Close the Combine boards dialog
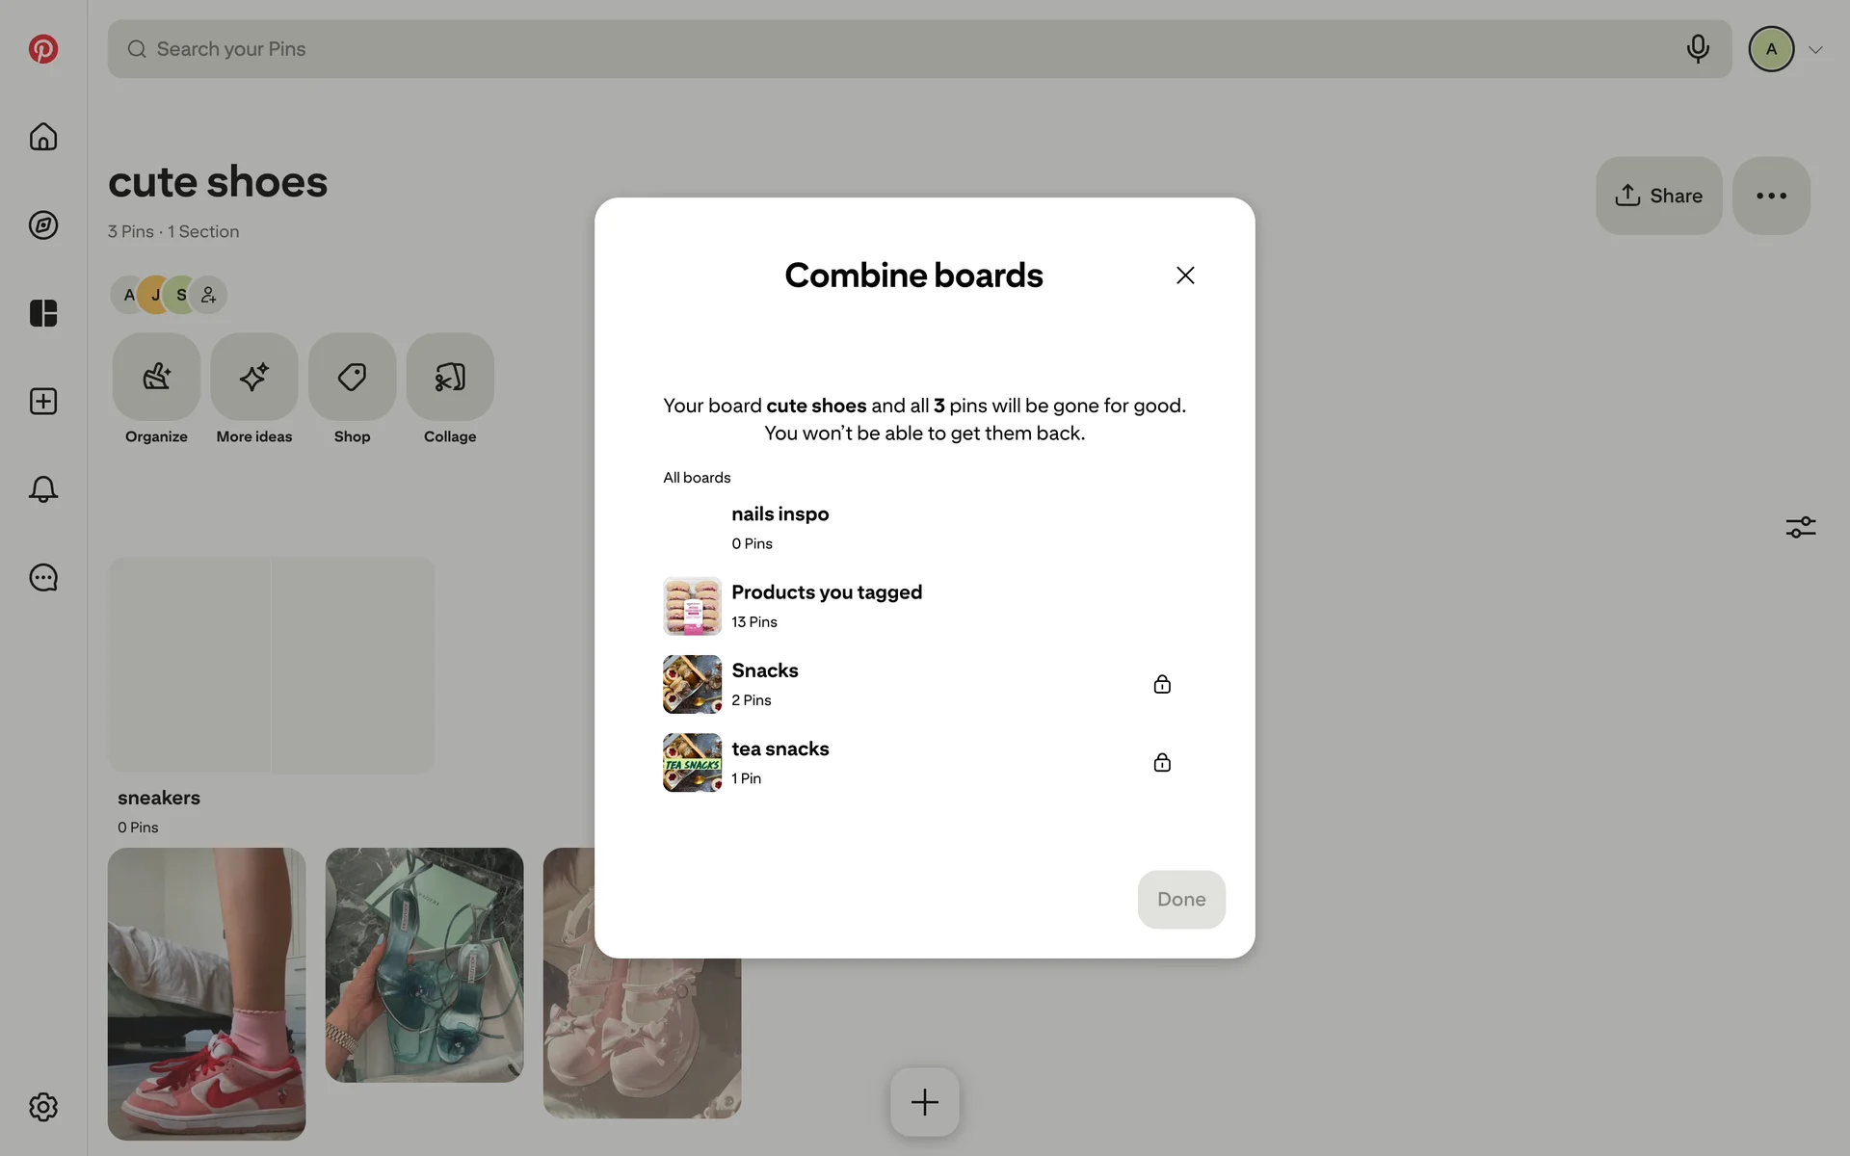This screenshot has width=1850, height=1156. (1185, 276)
